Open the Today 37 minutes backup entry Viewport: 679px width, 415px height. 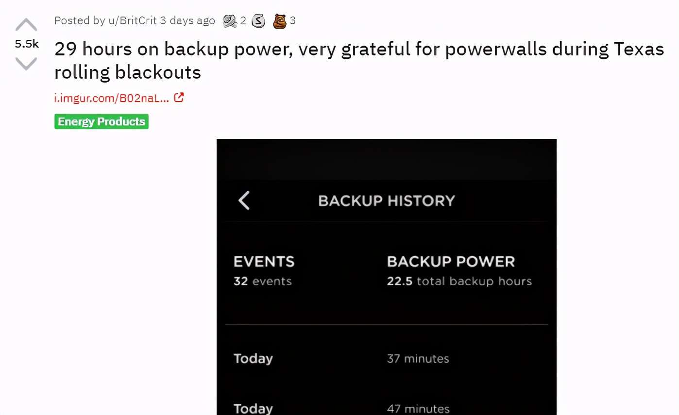coord(386,359)
